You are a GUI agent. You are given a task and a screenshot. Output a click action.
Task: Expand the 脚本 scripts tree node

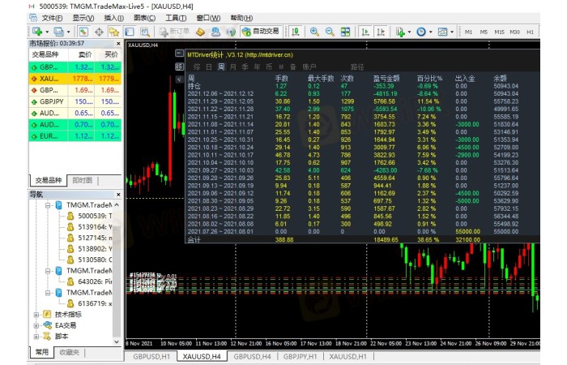(36, 337)
